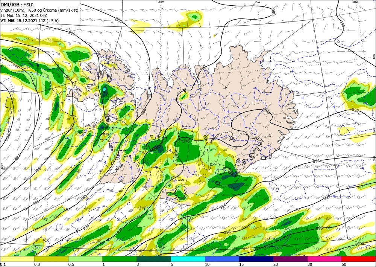376x267 pixels.
Task: Select the light green 0.5 mm legend segment
Action: pos(85,259)
